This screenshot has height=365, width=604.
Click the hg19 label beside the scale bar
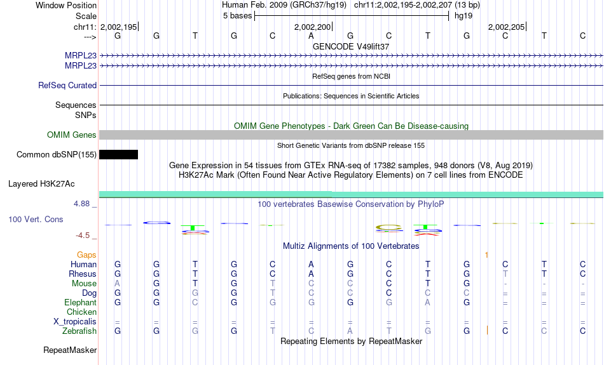coord(463,16)
